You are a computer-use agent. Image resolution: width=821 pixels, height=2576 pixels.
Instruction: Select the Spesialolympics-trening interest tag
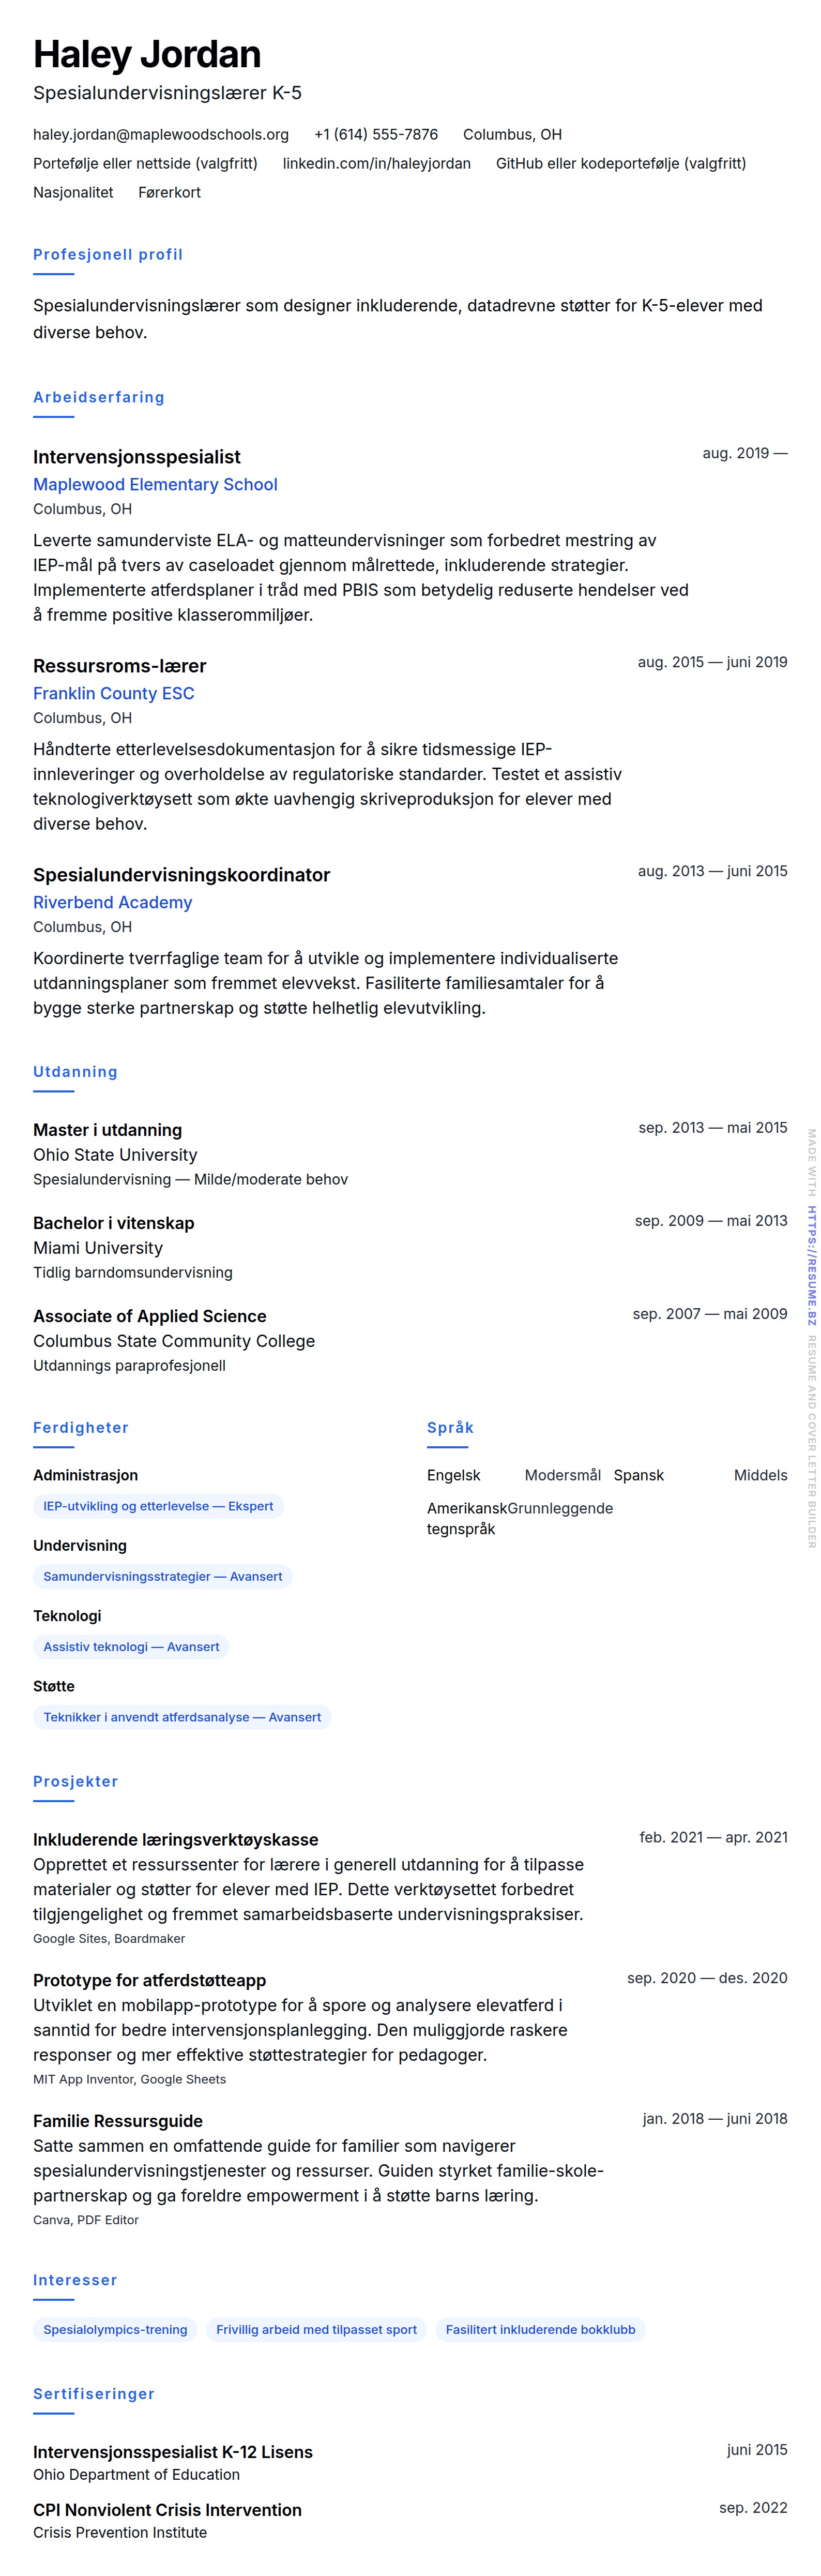tap(115, 2330)
